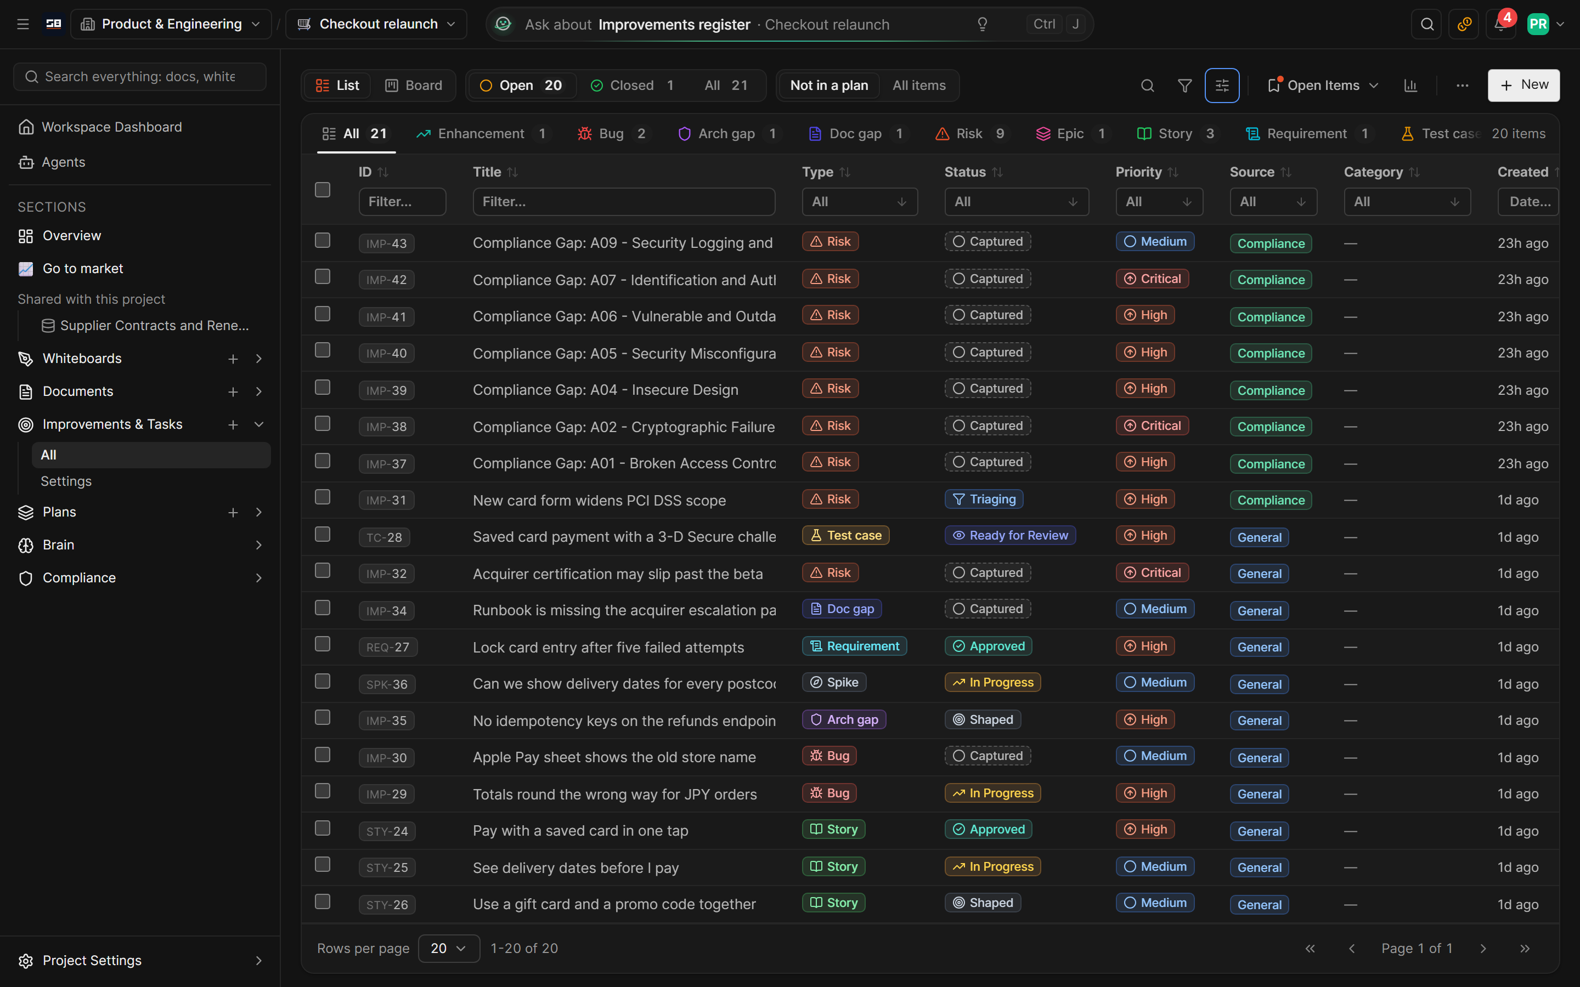Click the global search magnifier icon
This screenshot has width=1580, height=987.
click(1426, 24)
